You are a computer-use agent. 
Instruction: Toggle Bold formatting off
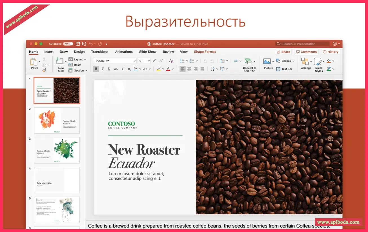(x=96, y=69)
